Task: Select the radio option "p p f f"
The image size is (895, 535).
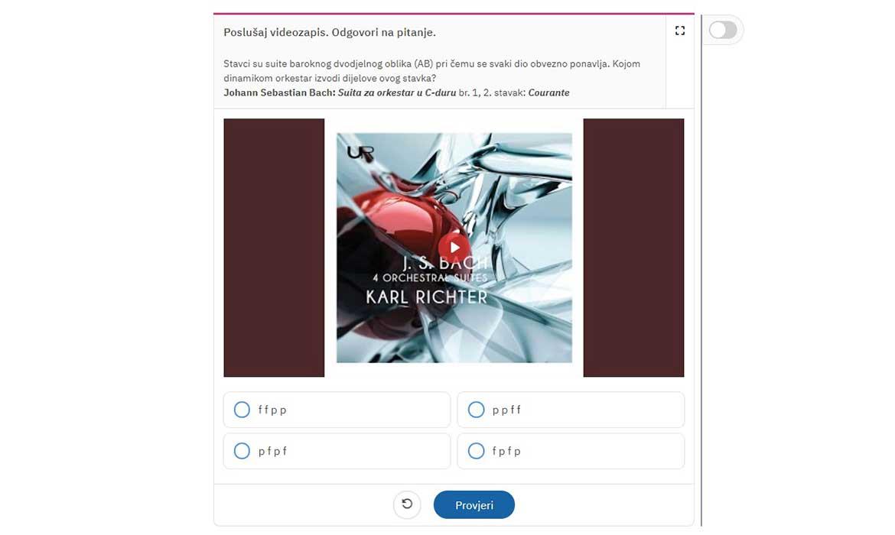Action: pos(476,410)
